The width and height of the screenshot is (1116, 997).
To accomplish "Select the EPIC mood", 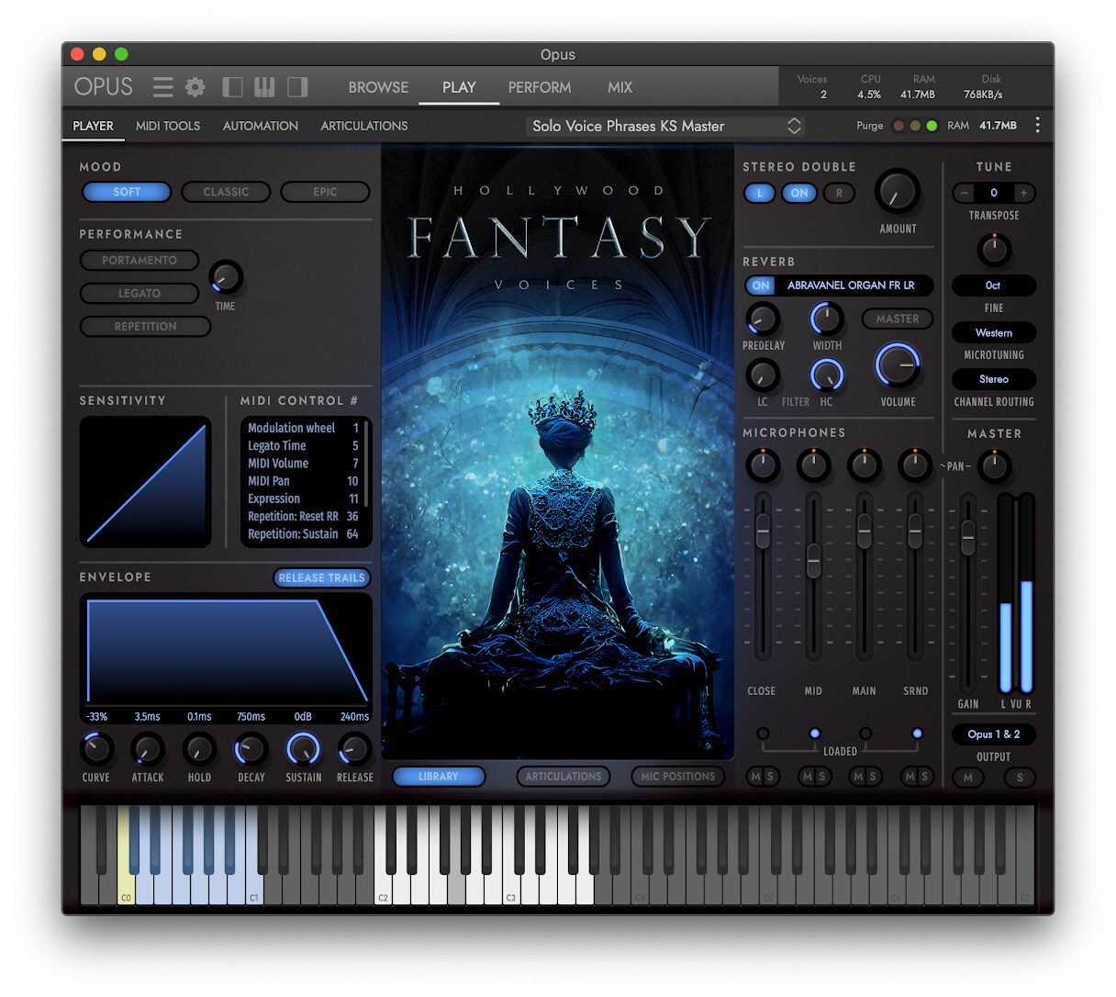I will coord(325,192).
